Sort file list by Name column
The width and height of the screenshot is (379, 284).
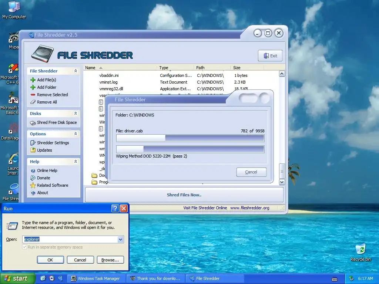click(120, 68)
